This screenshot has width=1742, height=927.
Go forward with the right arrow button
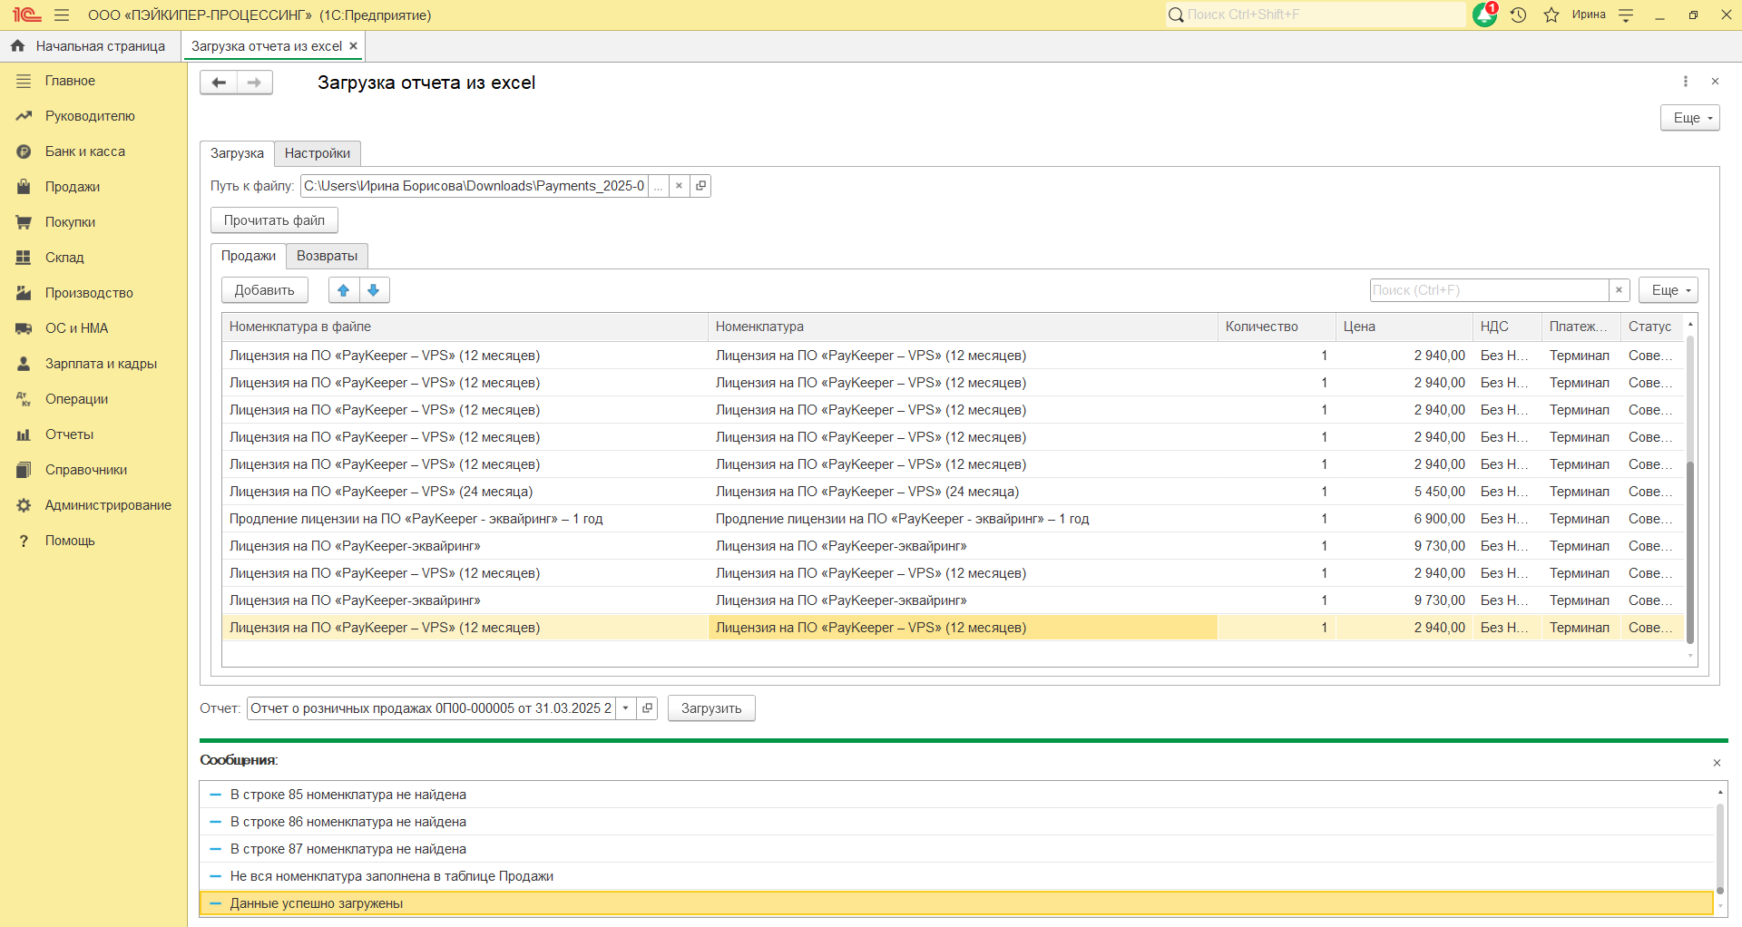tap(254, 83)
